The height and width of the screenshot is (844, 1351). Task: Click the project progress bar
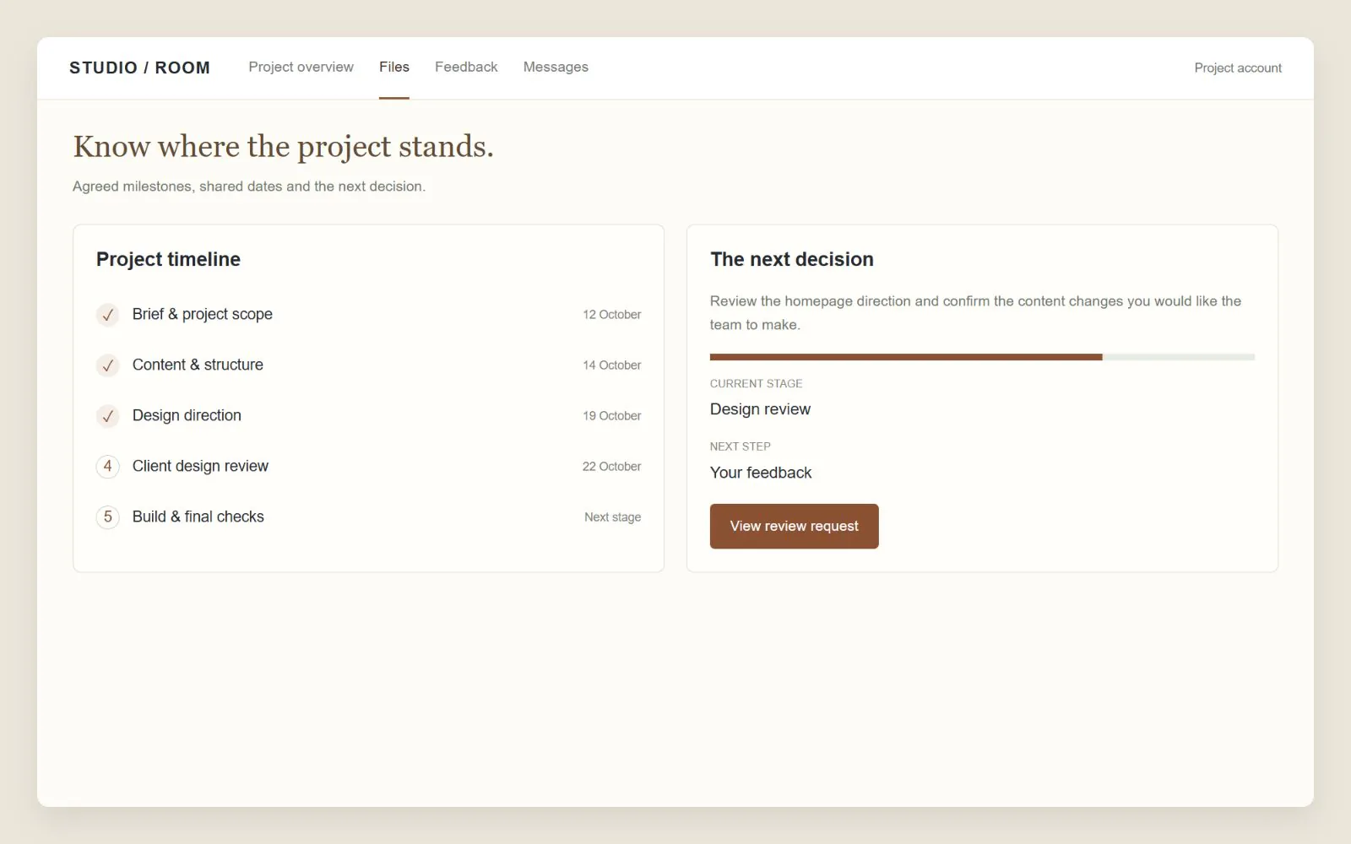pos(982,357)
